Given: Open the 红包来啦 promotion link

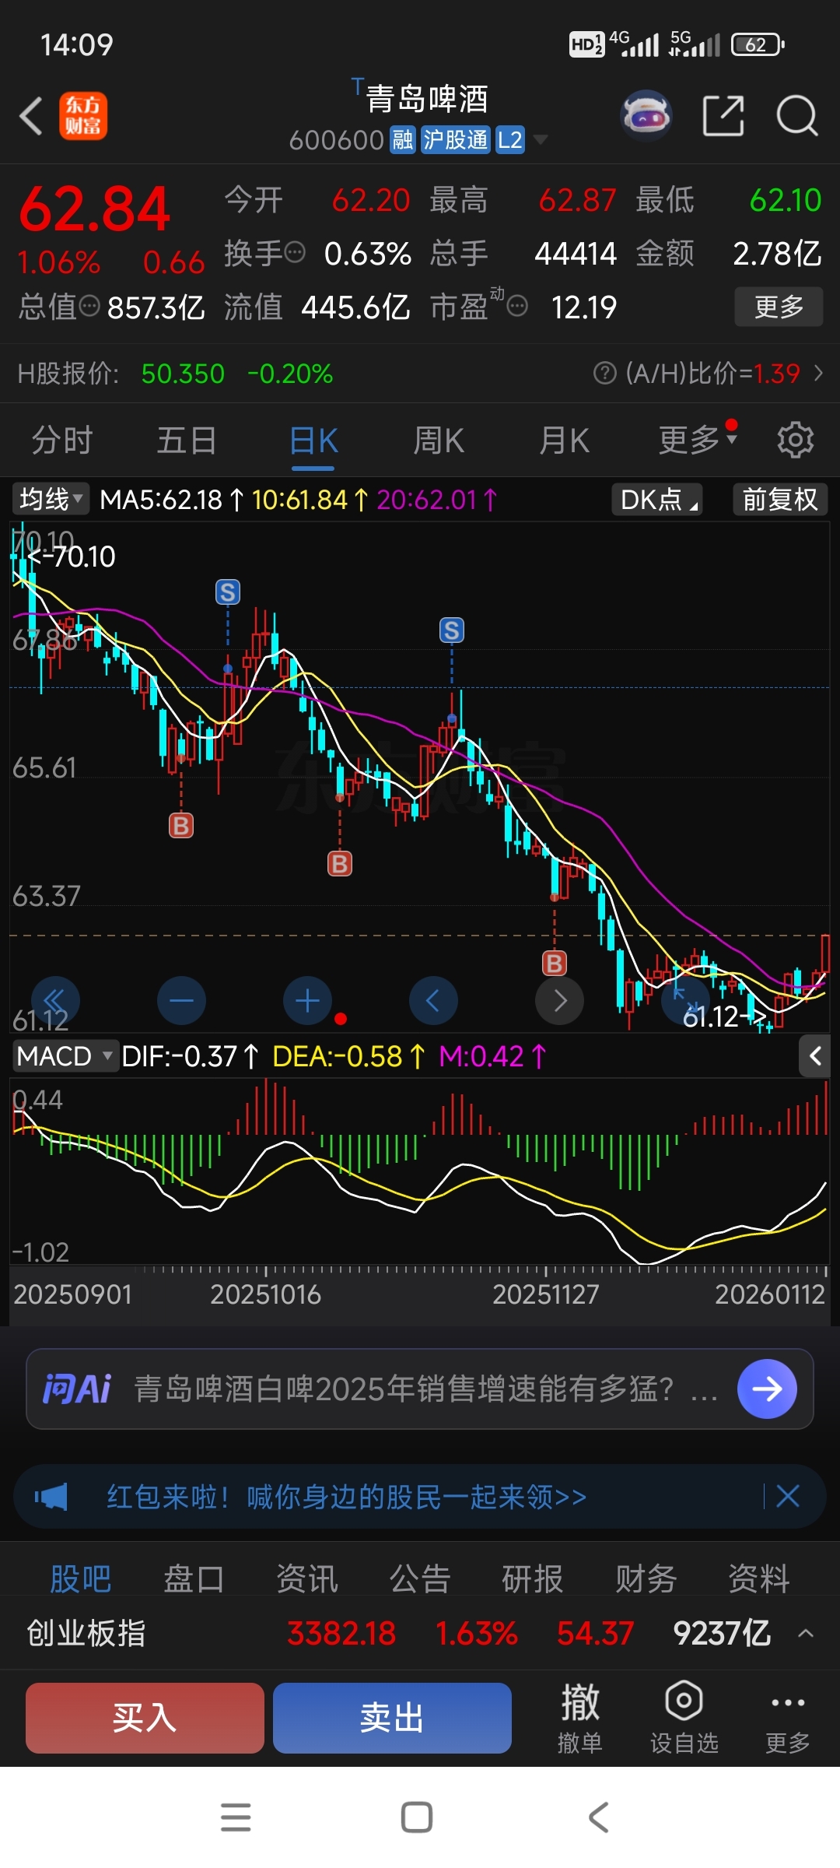Looking at the screenshot, I should (x=347, y=1496).
